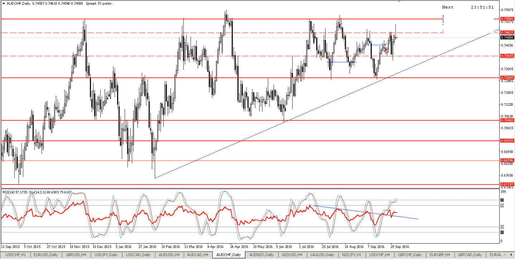Viewport: 515px width, 259px height.
Task: Click the 16 Aug 2016 date label
Action: [x=354, y=247]
